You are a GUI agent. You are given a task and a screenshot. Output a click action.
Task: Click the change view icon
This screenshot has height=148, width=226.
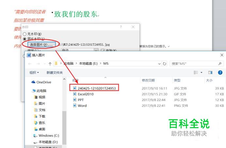click(x=196, y=72)
